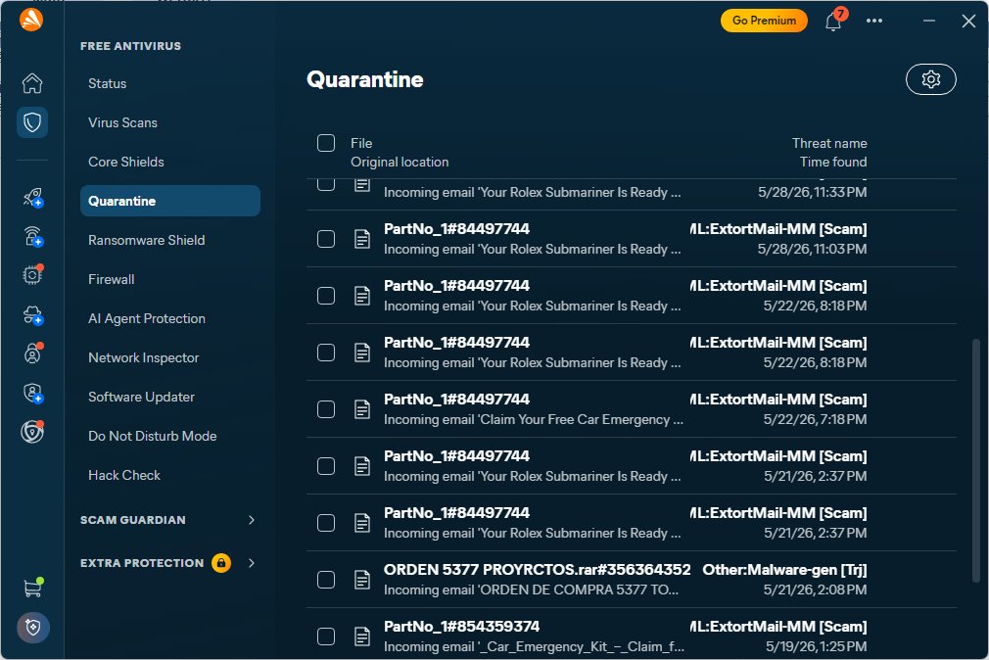The width and height of the screenshot is (989, 660).
Task: Click the time 5/22/26, 7:18 PM
Action: pos(815,419)
